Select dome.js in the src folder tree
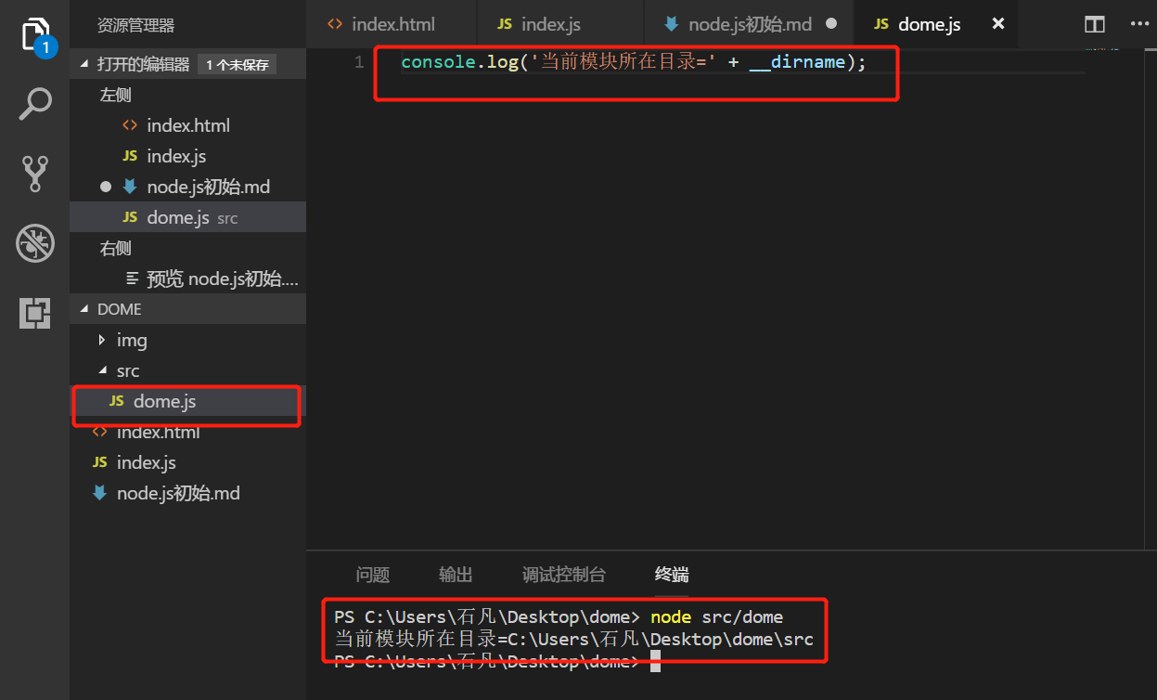 164,402
